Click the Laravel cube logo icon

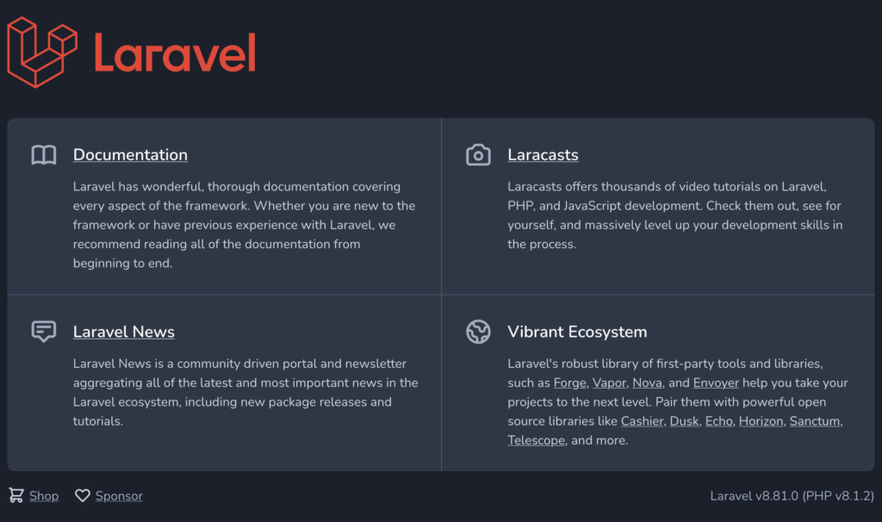pyautogui.click(x=42, y=53)
